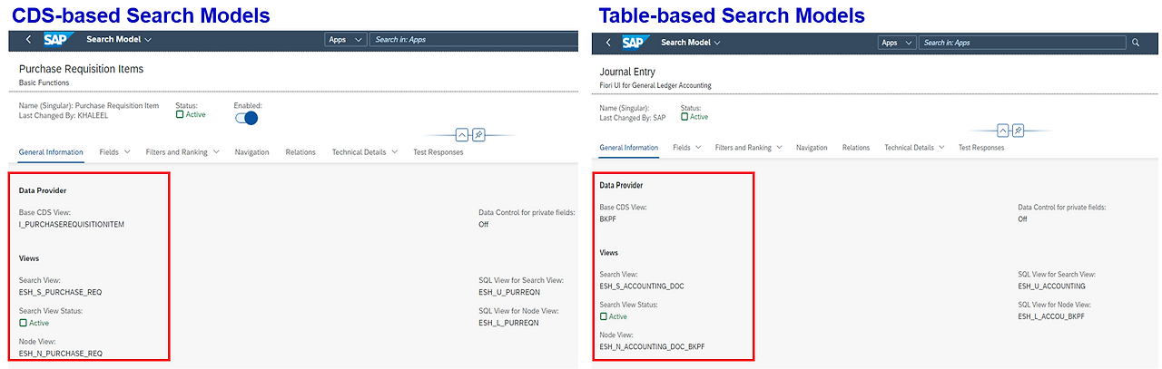
Task: Open Navigation tab in Journal Entry window
Action: (812, 147)
